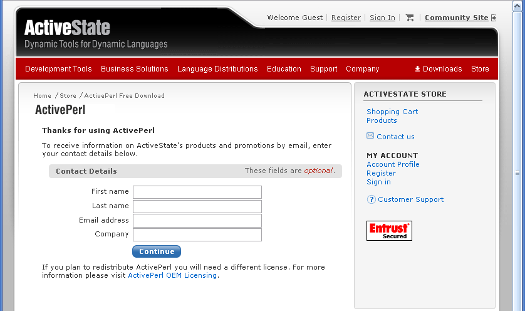The height and width of the screenshot is (311, 525).
Task: Open the Customer Support link
Action: coord(410,199)
